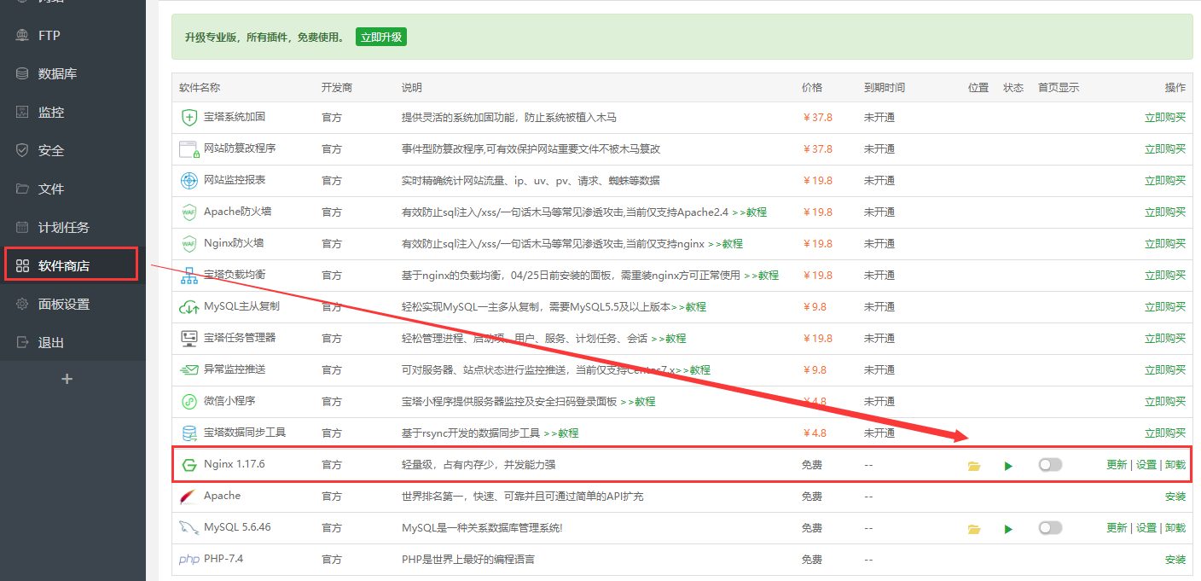The width and height of the screenshot is (1201, 581).
Task: Open 设置 for MySQL 5.6.46
Action: pyautogui.click(x=1146, y=528)
